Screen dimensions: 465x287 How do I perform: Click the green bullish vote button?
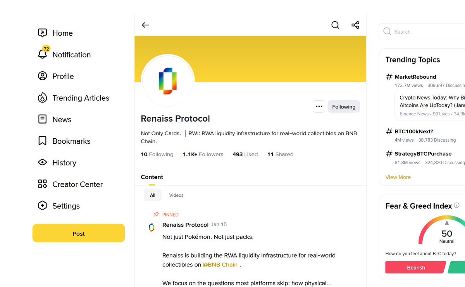(x=457, y=267)
